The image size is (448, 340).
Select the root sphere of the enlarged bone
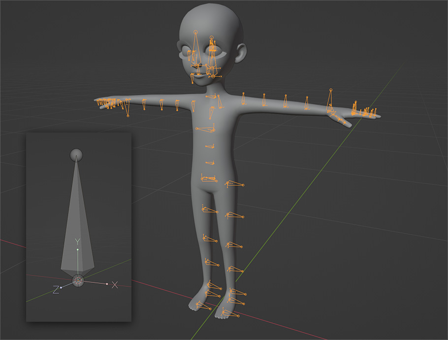[x=78, y=281]
